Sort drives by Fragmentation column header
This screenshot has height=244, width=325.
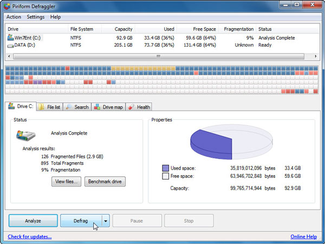tap(238, 29)
